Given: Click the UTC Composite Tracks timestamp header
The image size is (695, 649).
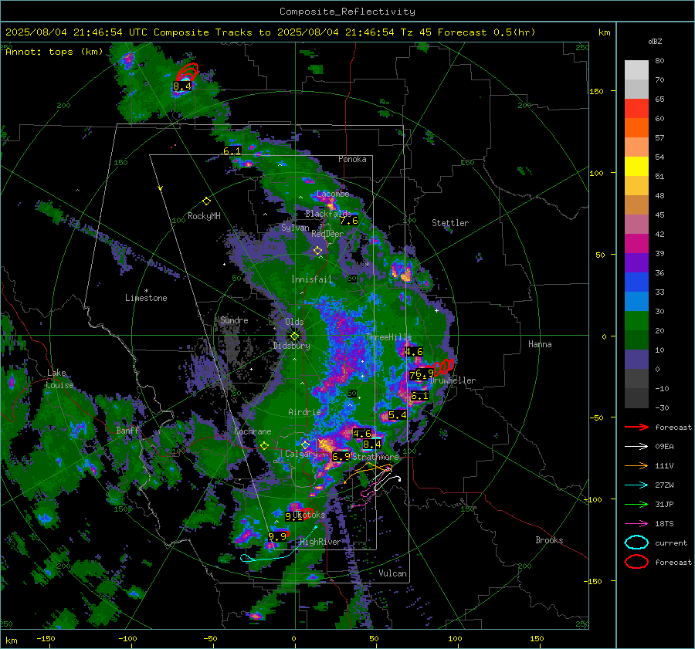Looking at the screenshot, I should point(270,32).
